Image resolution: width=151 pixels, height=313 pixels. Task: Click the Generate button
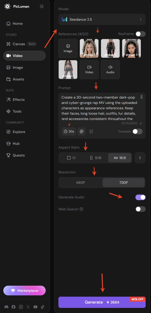tap(102, 302)
